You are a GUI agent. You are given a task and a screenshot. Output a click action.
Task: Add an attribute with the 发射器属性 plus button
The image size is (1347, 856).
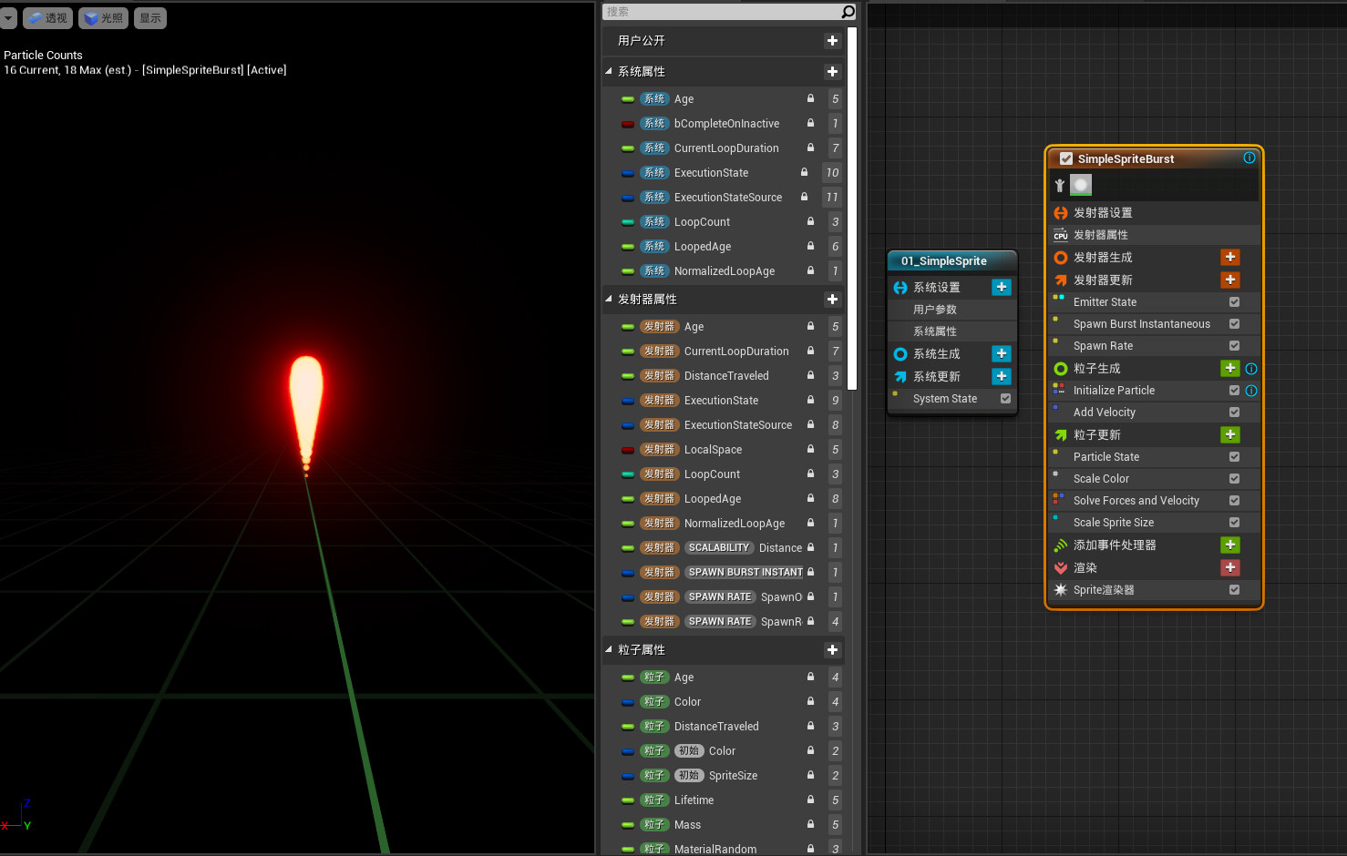[x=832, y=299]
